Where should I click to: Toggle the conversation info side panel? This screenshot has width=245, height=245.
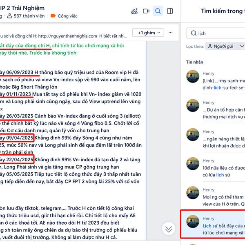pyautogui.click(x=170, y=11)
